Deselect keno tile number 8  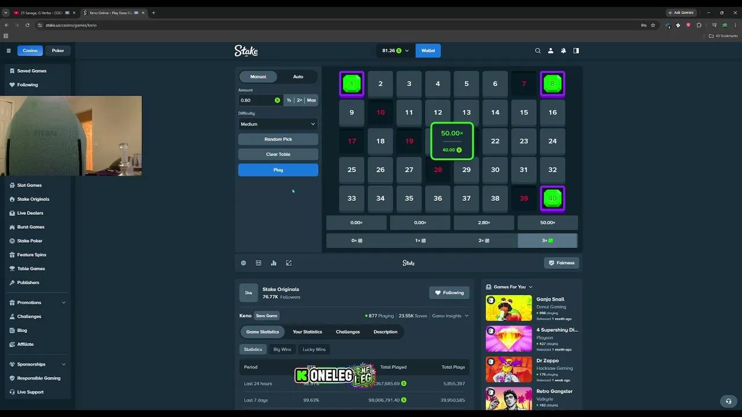coord(552,84)
